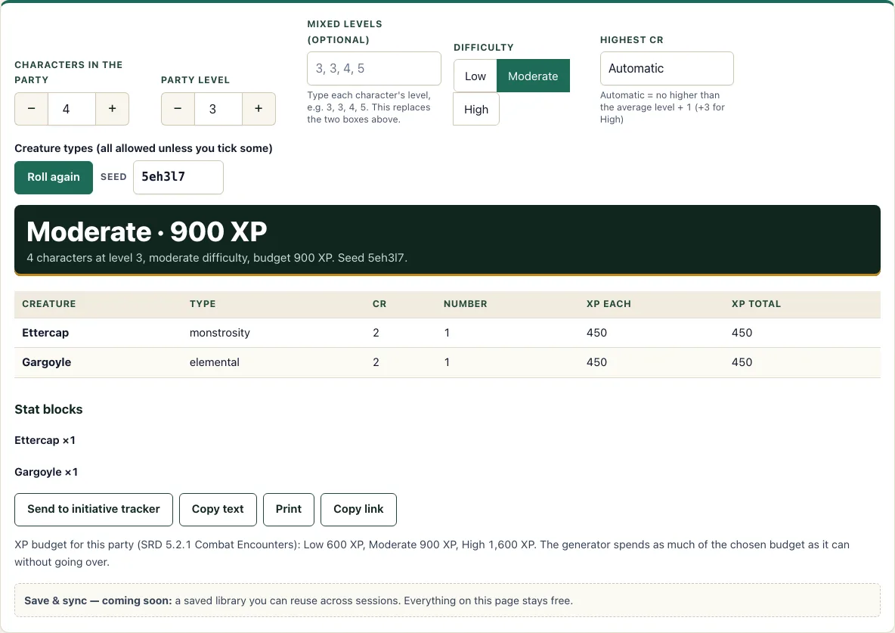Click Send to initiative tracker
895x633 pixels.
94,510
